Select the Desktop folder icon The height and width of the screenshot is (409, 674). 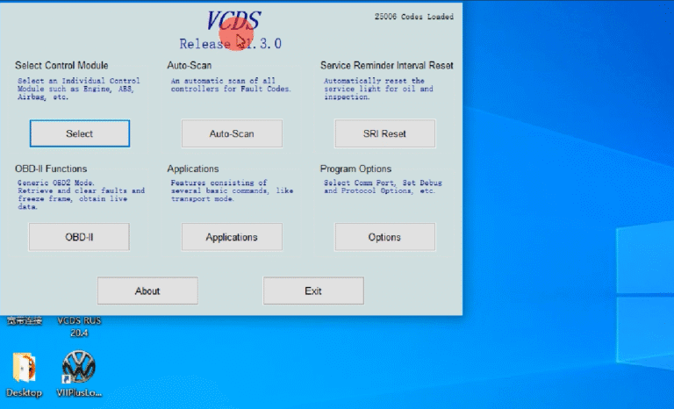[x=24, y=367]
